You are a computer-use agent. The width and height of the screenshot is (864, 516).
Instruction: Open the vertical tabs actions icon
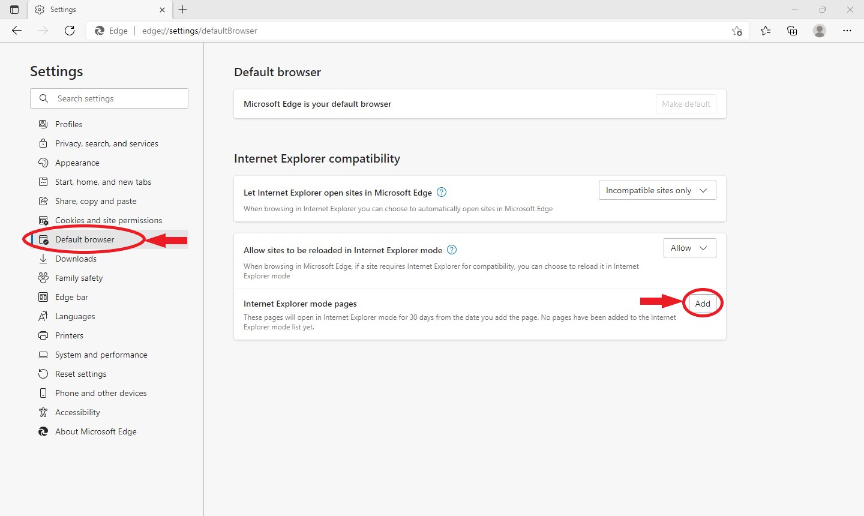[14, 10]
